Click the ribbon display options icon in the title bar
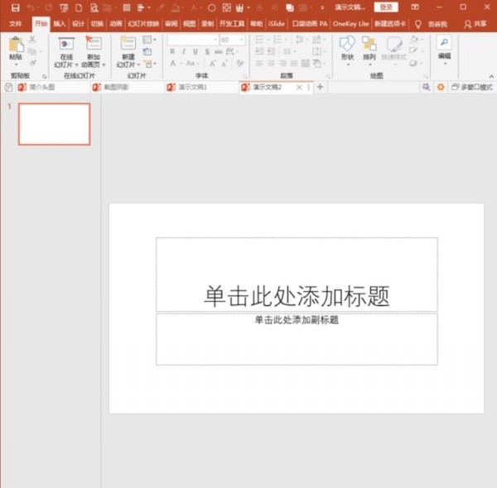This screenshot has height=488, width=497. (x=415, y=7)
